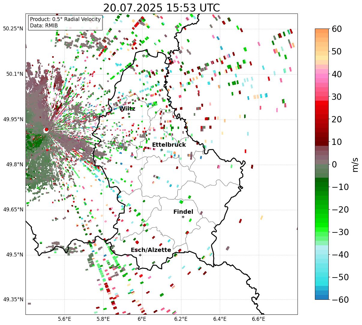Click the colorbar 40 tick label
This screenshot has height=325, width=362.
[x=336, y=74]
